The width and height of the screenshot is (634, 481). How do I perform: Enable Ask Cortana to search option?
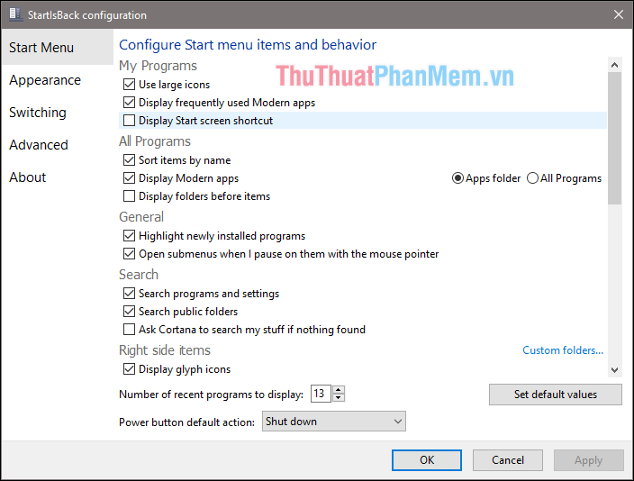click(x=129, y=330)
